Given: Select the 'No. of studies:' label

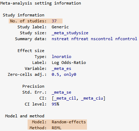Looking at the screenshot, I should (28, 21).
